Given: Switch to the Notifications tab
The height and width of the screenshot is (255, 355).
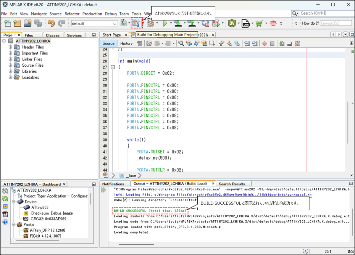Looking at the screenshot, I should pos(113,184).
